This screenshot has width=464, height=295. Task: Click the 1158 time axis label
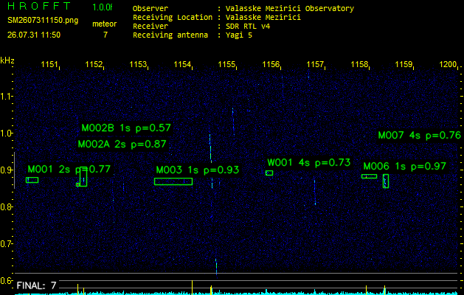(359, 64)
